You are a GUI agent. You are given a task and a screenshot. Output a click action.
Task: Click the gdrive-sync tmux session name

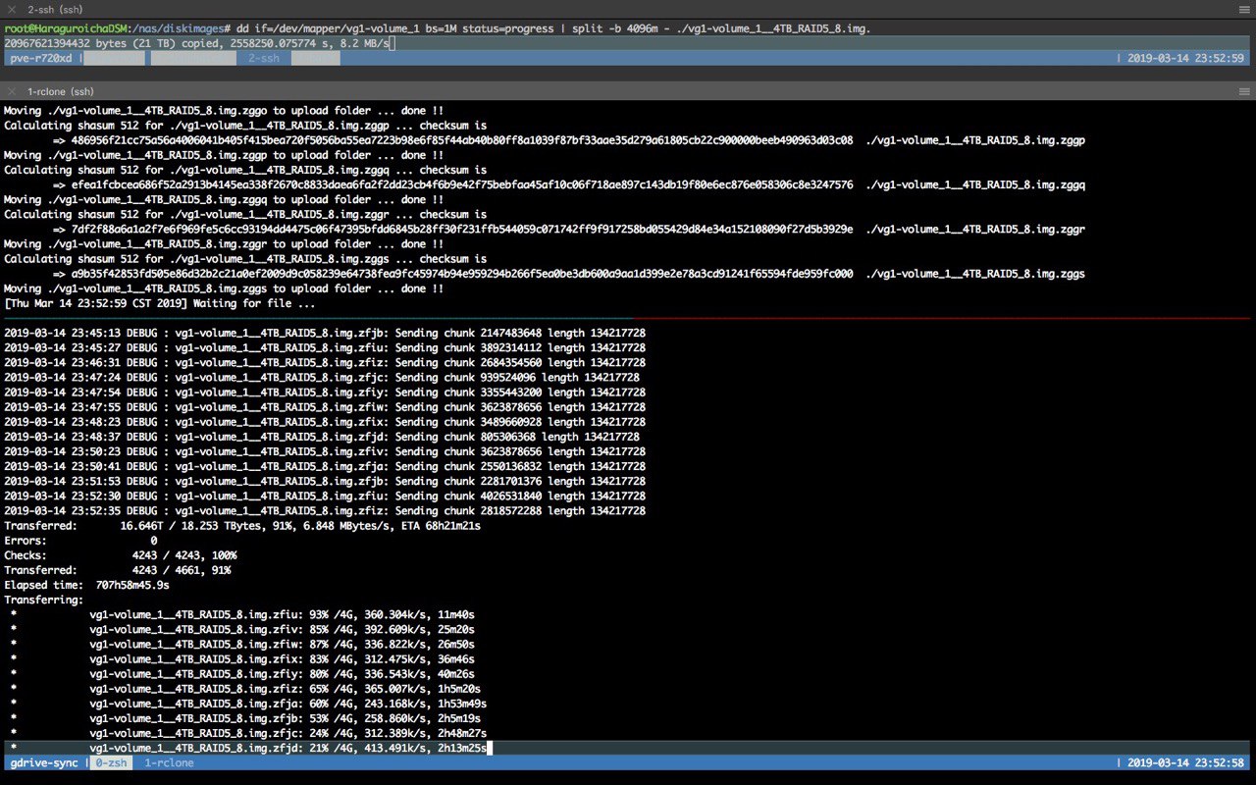[44, 762]
